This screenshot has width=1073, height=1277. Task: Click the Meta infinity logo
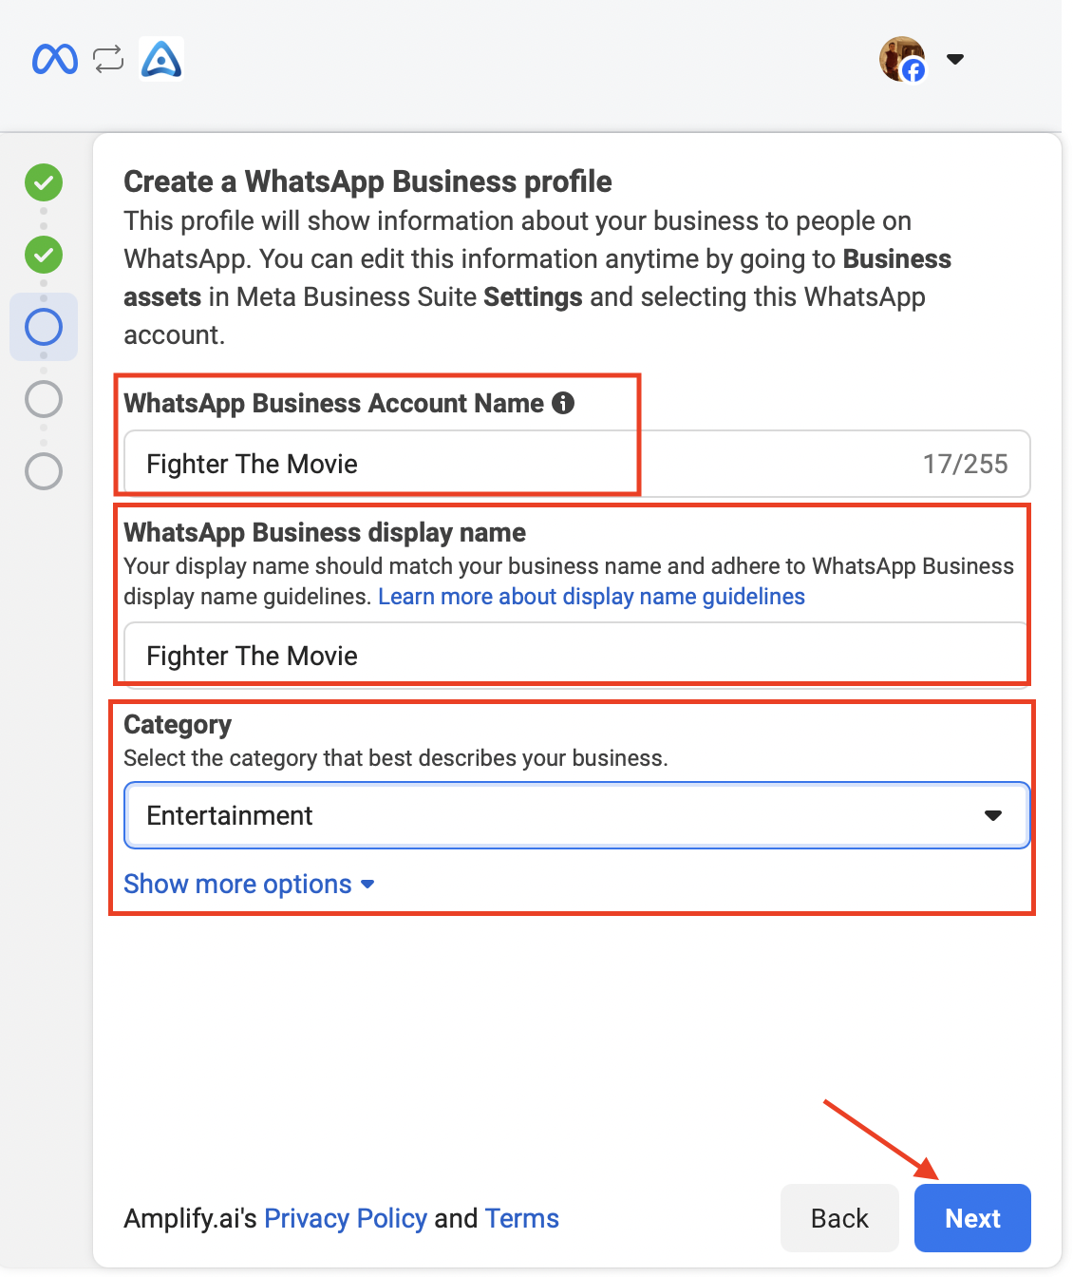(x=55, y=59)
